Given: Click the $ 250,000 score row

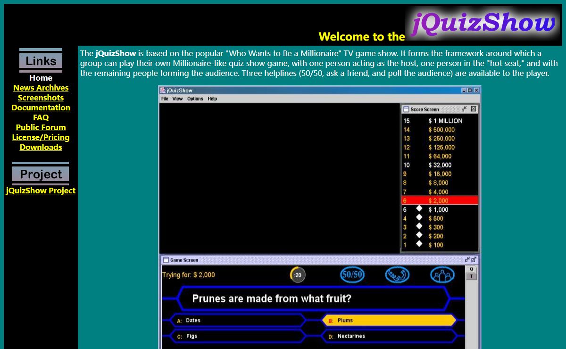Looking at the screenshot, I should [x=440, y=139].
